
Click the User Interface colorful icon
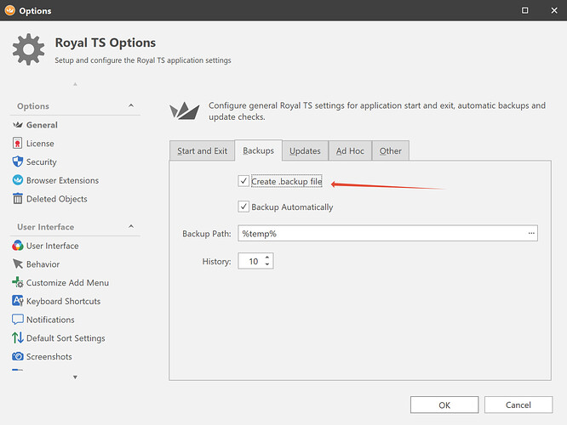[x=19, y=246]
